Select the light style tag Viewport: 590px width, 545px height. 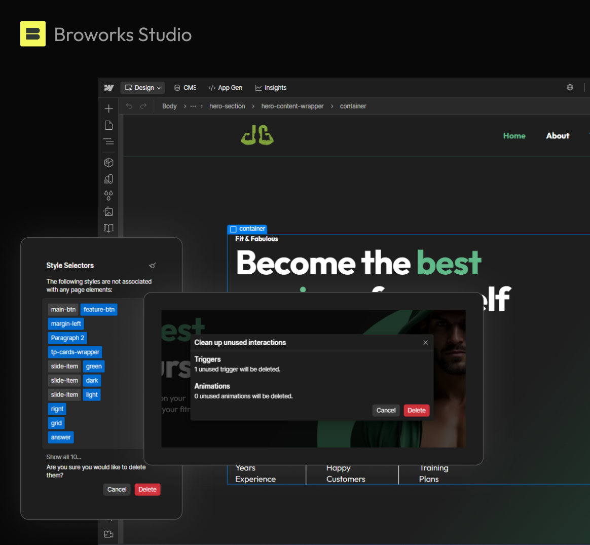coord(91,395)
